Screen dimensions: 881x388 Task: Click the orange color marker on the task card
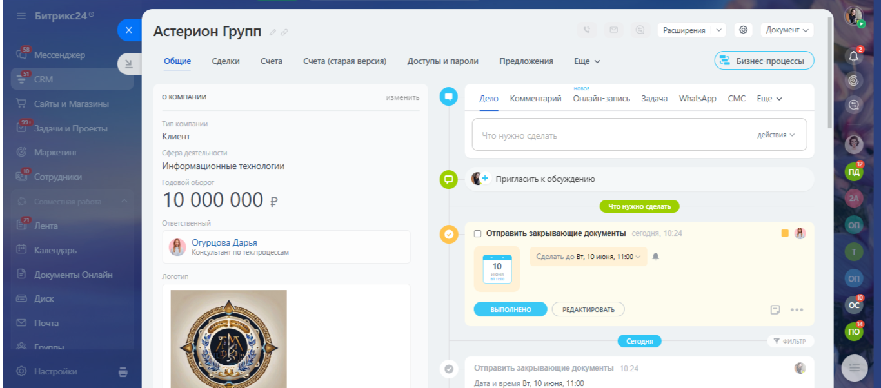click(x=785, y=233)
